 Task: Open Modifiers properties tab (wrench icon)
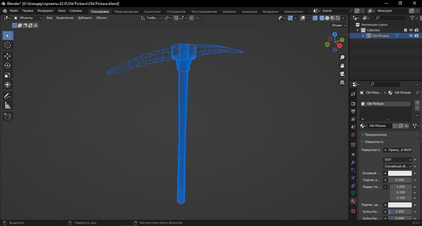[x=353, y=162]
